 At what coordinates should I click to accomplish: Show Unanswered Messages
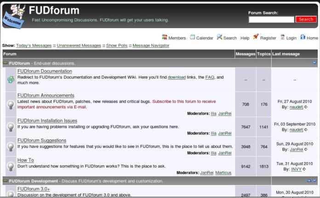79,46
